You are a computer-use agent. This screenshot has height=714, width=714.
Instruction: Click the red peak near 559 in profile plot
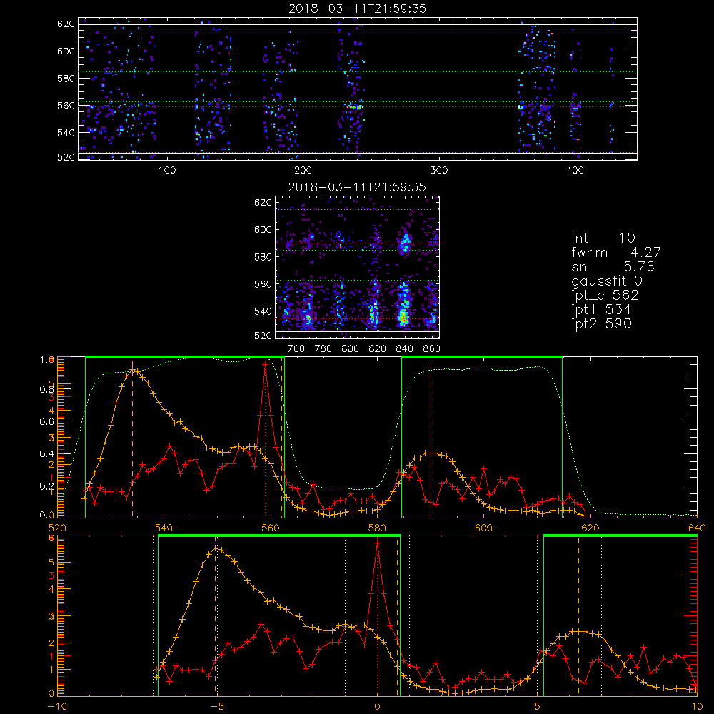[x=265, y=364]
